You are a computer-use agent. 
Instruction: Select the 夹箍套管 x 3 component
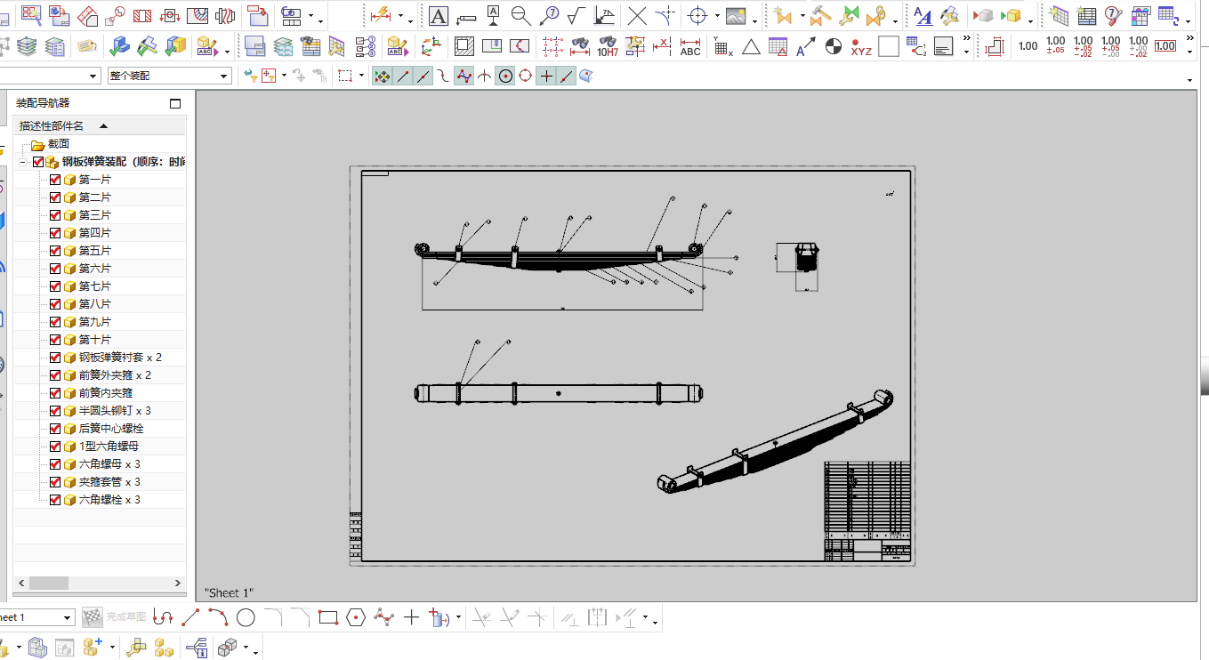pos(109,482)
